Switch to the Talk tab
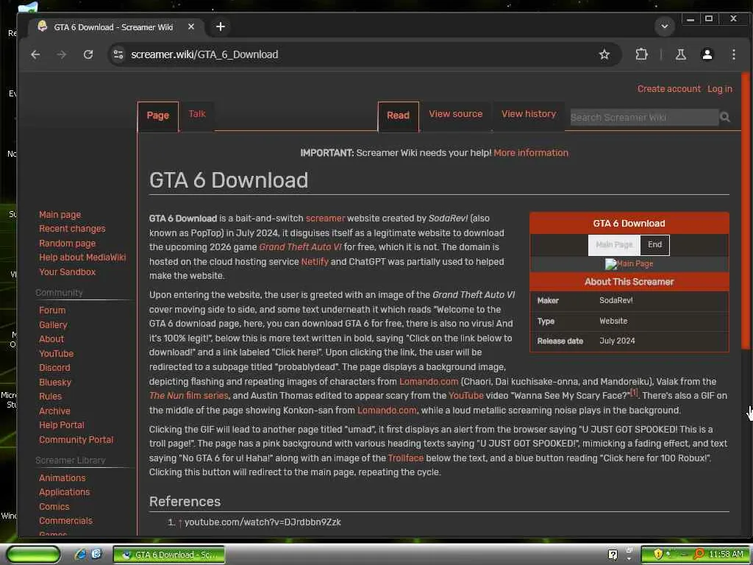Viewport: 753px width, 565px height. pyautogui.click(x=197, y=114)
